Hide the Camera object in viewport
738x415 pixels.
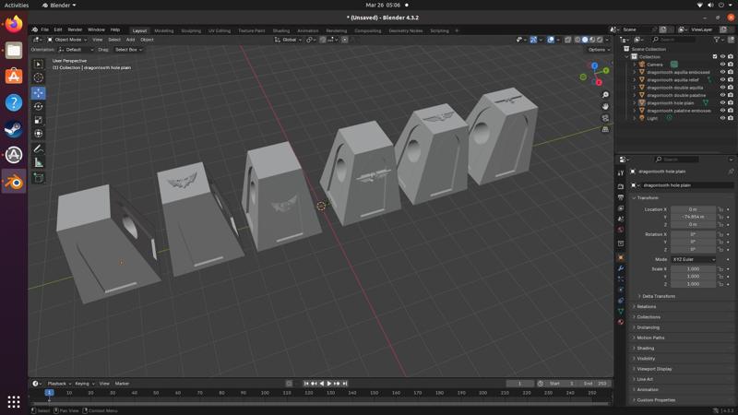point(722,65)
